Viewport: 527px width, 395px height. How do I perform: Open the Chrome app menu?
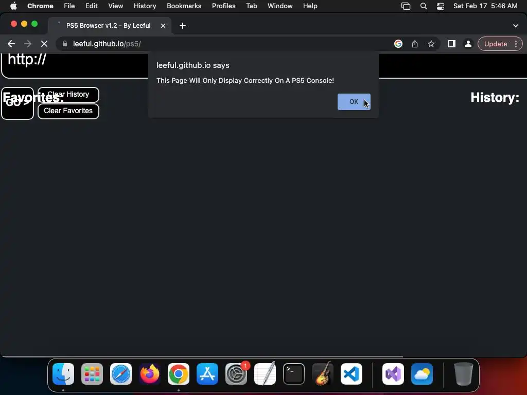pyautogui.click(x=40, y=6)
